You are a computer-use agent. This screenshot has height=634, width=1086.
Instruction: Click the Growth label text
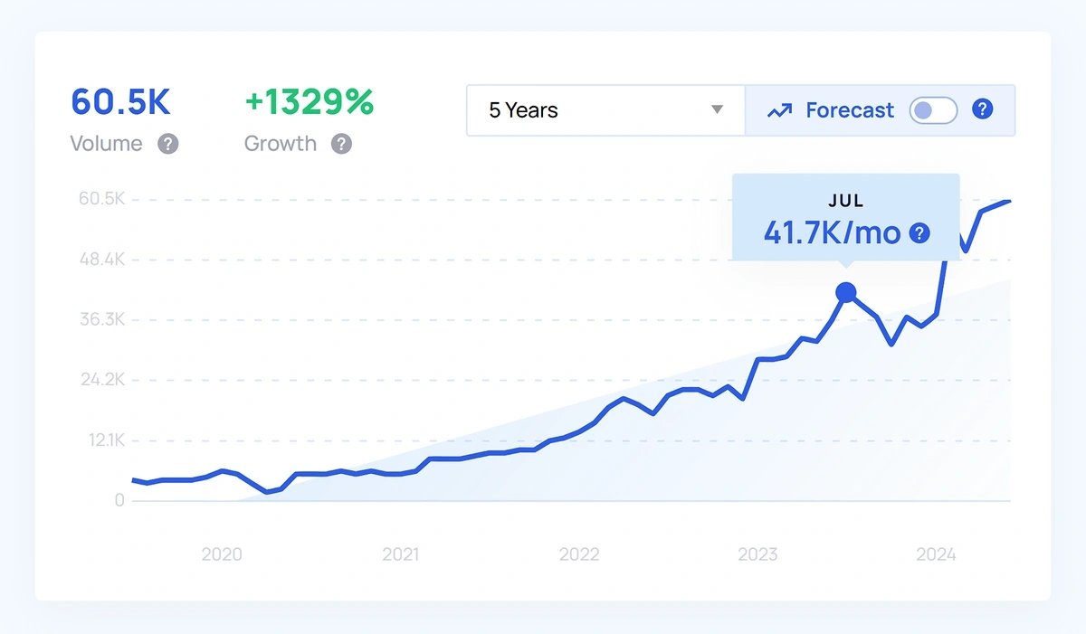pos(281,144)
